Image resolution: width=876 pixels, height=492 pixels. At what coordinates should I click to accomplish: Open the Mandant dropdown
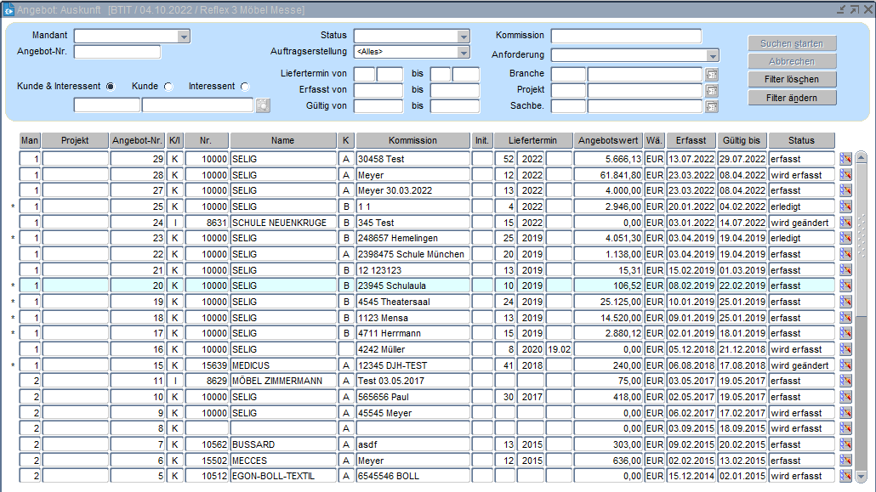(184, 37)
